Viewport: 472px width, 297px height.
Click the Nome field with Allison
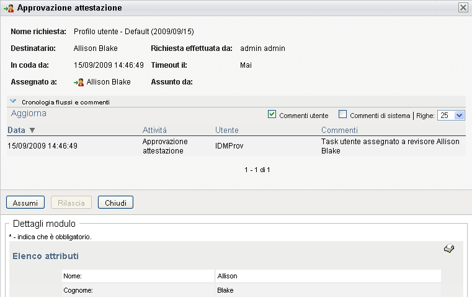(327, 276)
